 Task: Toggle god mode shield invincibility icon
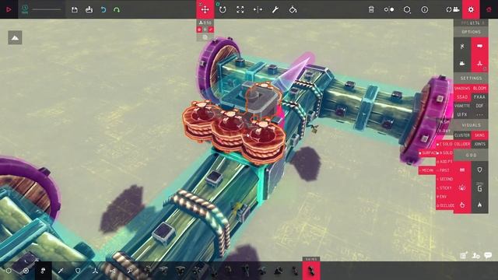tap(479, 170)
